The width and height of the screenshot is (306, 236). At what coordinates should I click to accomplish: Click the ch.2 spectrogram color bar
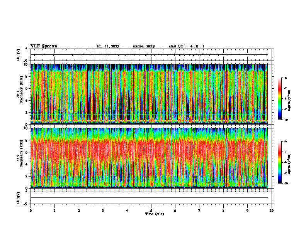(x=279, y=162)
